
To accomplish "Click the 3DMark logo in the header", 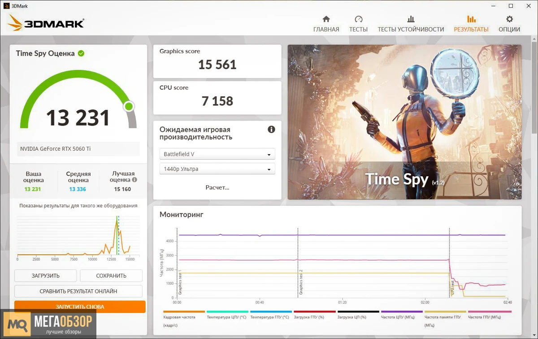I will click(x=47, y=23).
